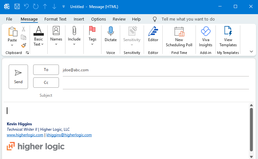
Task: Click the Paste clipboard icon
Action: pyautogui.click(x=13, y=31)
